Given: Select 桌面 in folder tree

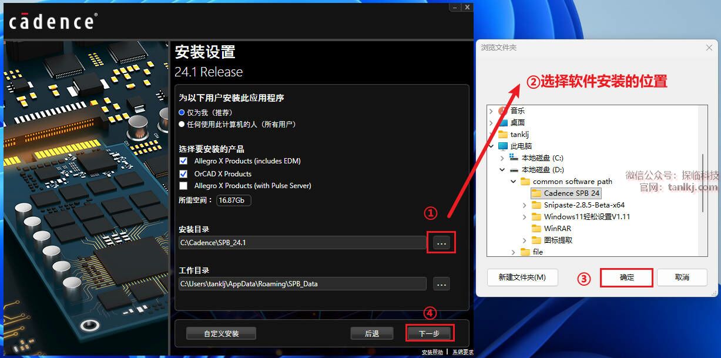Looking at the screenshot, I should (518, 122).
